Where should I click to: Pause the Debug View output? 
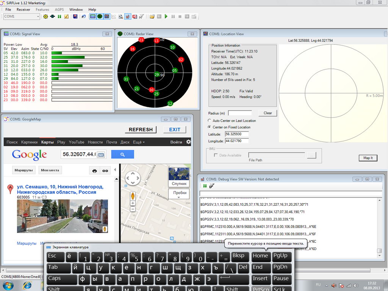[x=205, y=186]
